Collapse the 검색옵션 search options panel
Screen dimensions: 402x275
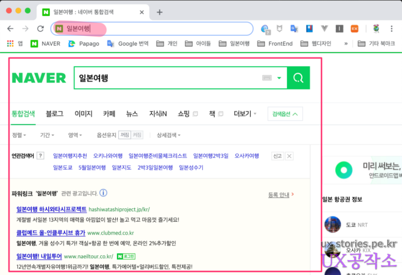tap(285, 114)
